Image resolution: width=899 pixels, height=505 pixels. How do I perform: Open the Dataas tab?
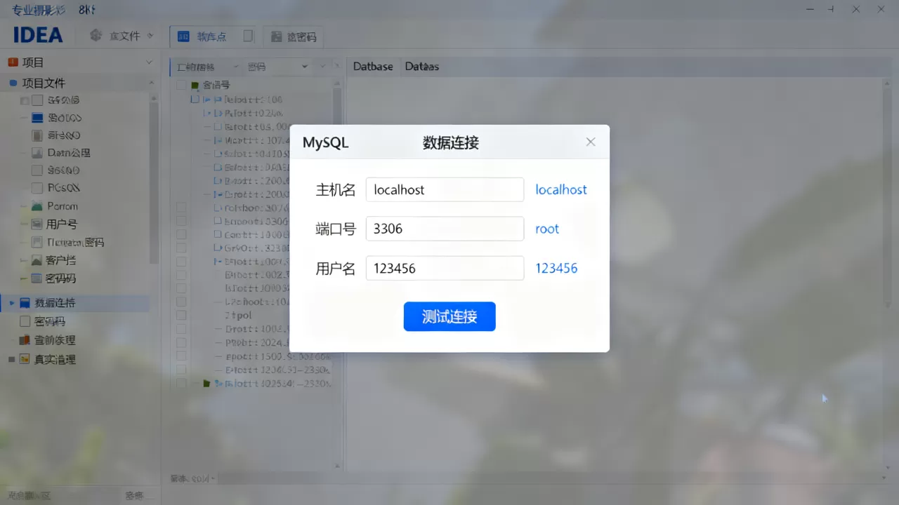421,67
